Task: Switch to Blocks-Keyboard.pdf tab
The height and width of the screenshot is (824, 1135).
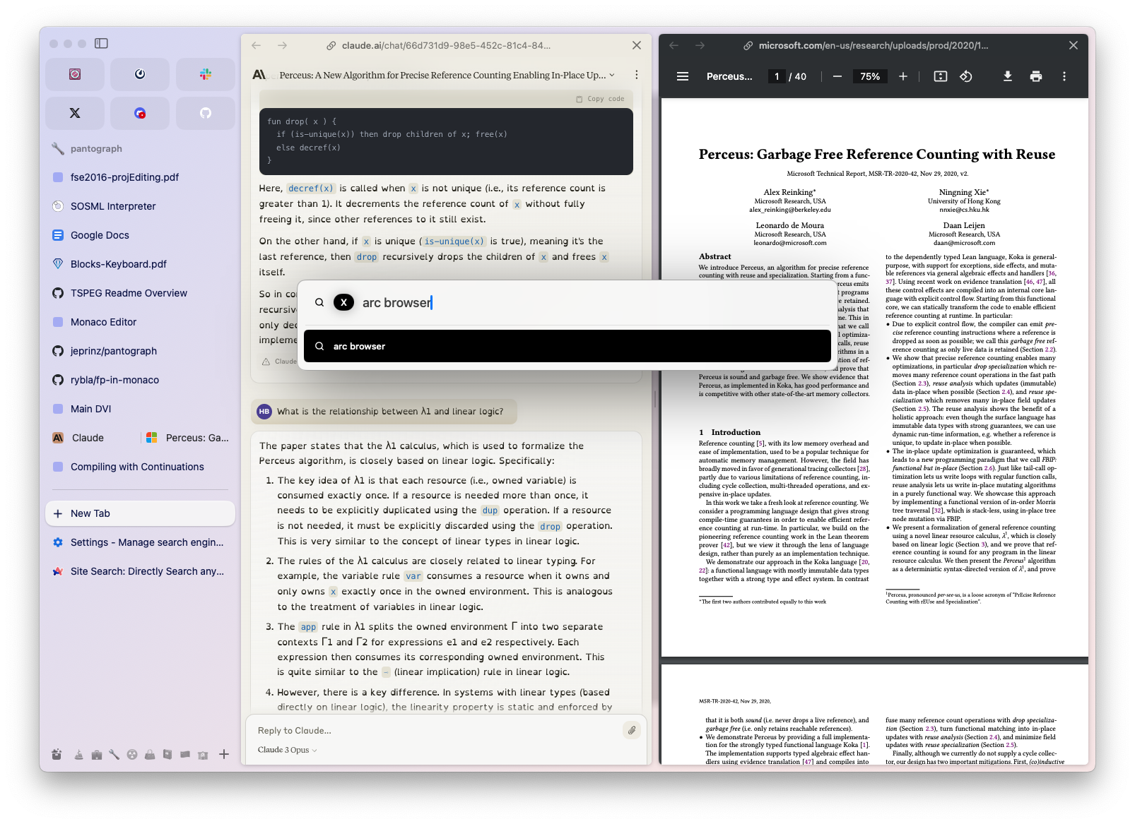Action: 140,264
